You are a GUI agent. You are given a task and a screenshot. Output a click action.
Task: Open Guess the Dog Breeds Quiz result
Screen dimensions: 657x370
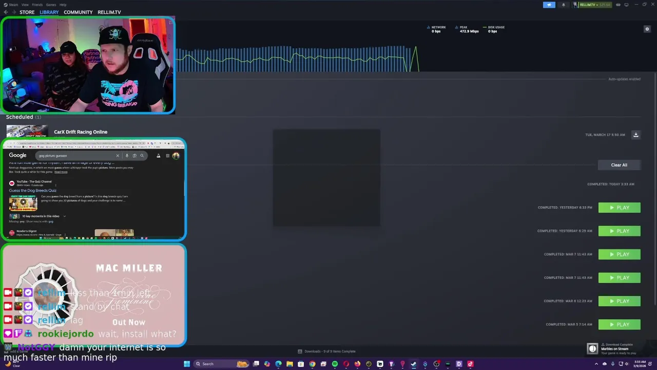[33, 191]
